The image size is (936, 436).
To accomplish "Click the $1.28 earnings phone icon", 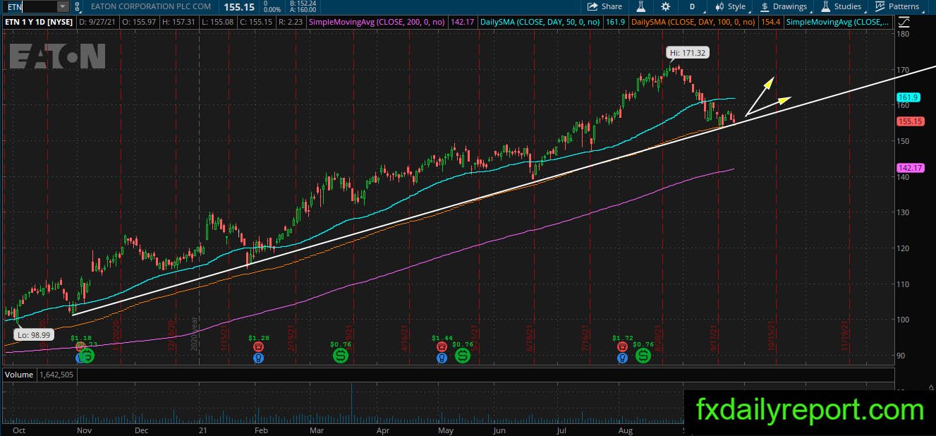I will point(260,347).
